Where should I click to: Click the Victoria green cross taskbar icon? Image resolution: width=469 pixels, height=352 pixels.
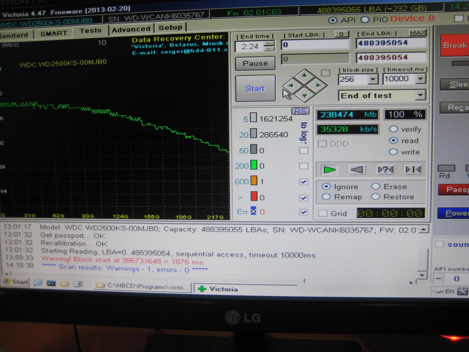[x=202, y=289]
